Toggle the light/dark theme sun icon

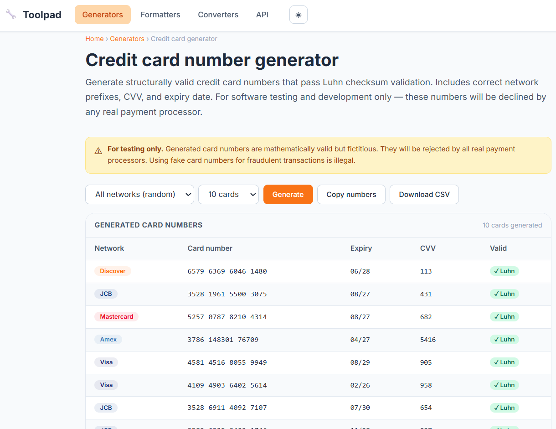coord(299,15)
